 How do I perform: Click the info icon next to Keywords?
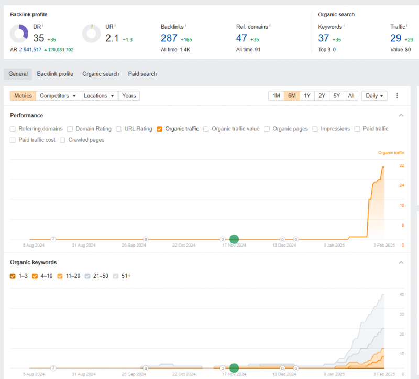[x=345, y=25]
